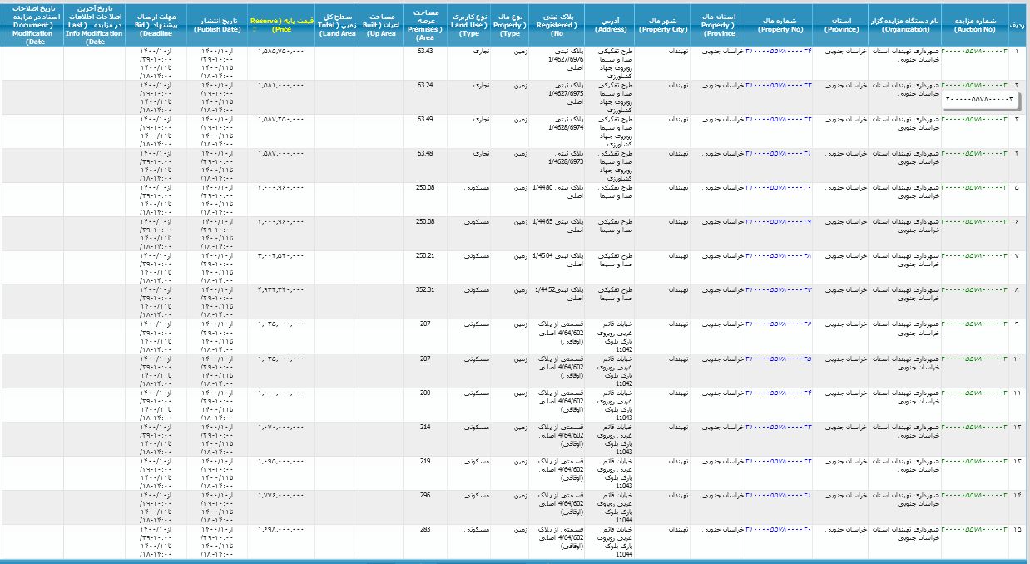Click the Document Modification Date column header
Viewport: 1030px width, 564px height.
32,24
